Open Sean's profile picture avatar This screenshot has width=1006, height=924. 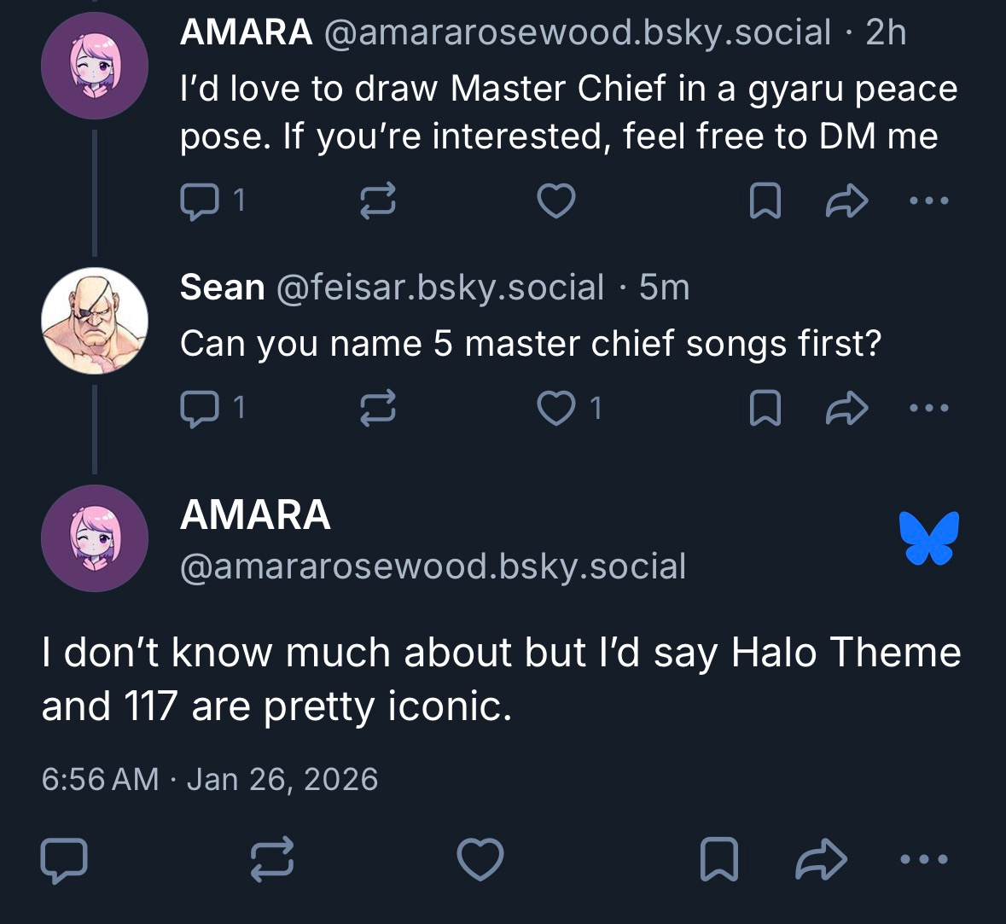click(x=95, y=321)
